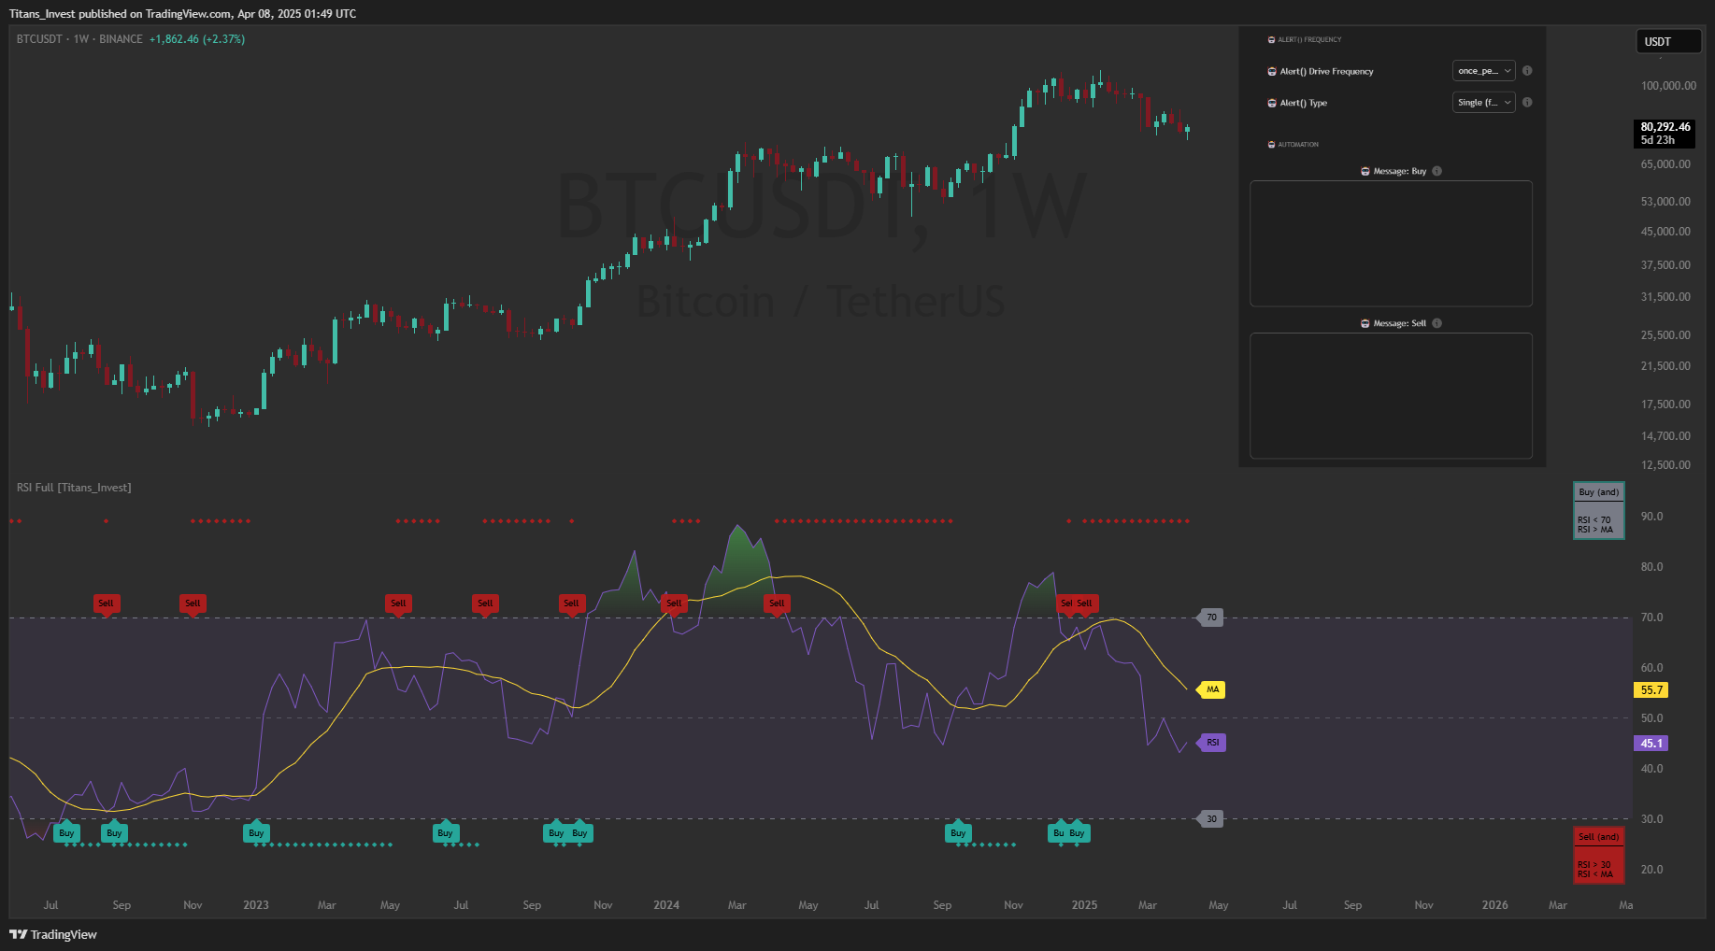Image resolution: width=1715 pixels, height=951 pixels.
Task: Click the BTCUSDT symbol in chart legend
Action: coord(39,39)
